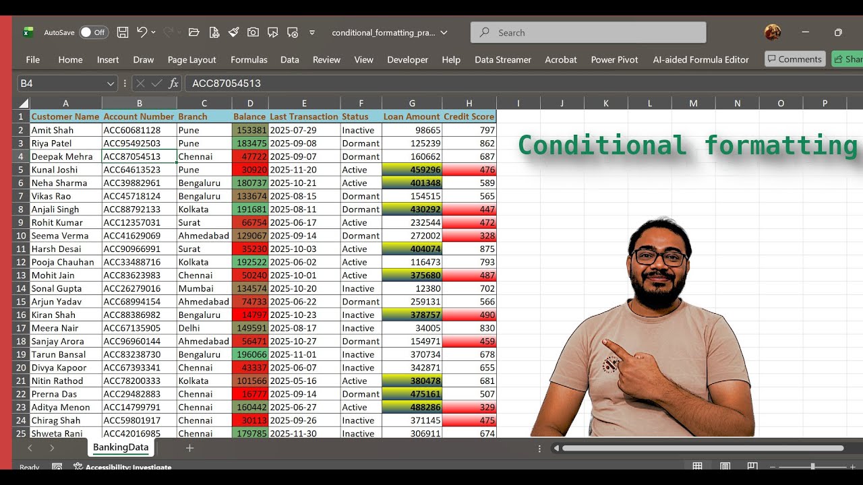Screen dimensions: 863x485
Task: Select the Mumbai branch cell
Action: (x=204, y=288)
